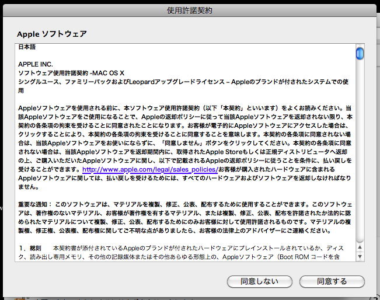This screenshot has width=380, height=300.
Task: Click the 重要な通知 paragraph heading
Action: pyautogui.click(x=34, y=204)
